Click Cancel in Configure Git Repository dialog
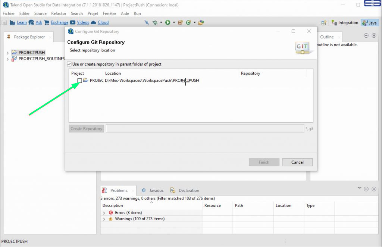Viewport: 382px width, 247px height. click(297, 162)
